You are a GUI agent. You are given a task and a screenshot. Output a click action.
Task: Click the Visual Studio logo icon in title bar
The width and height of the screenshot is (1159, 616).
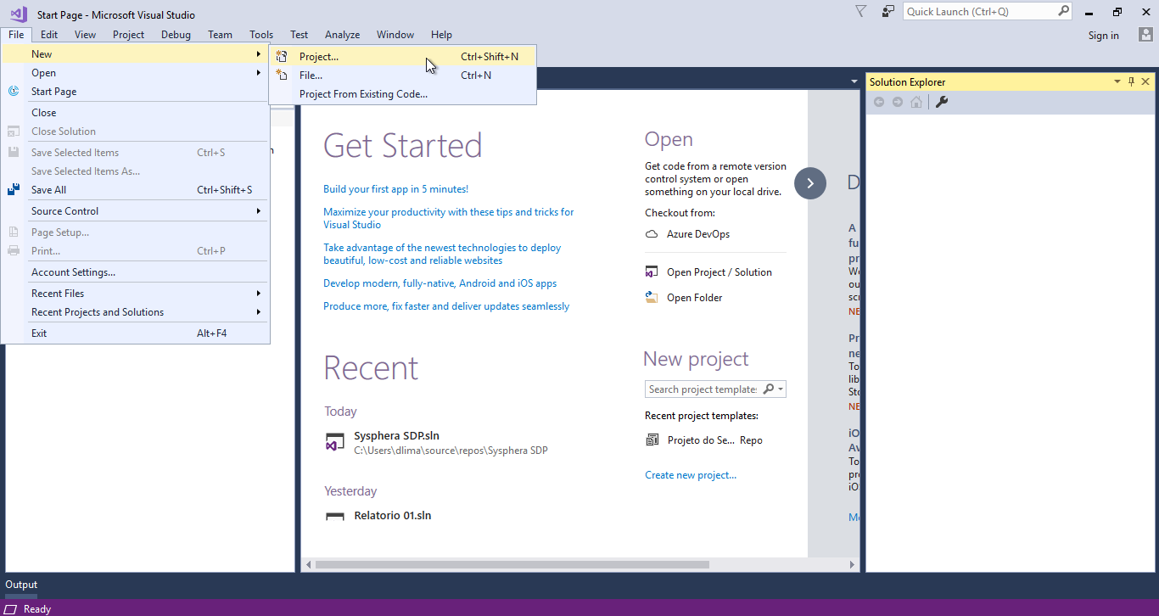tap(19, 14)
